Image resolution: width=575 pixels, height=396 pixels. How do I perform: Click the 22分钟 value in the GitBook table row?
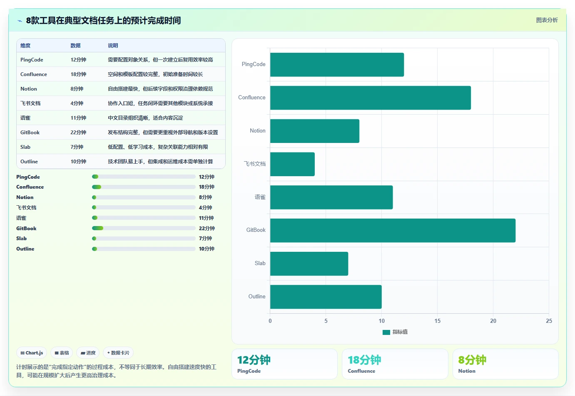tap(78, 133)
